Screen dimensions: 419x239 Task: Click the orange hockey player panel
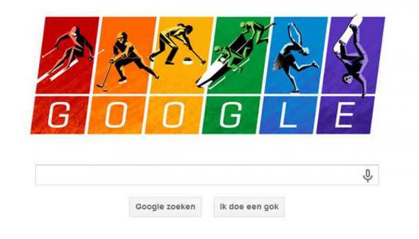pyautogui.click(x=125, y=55)
